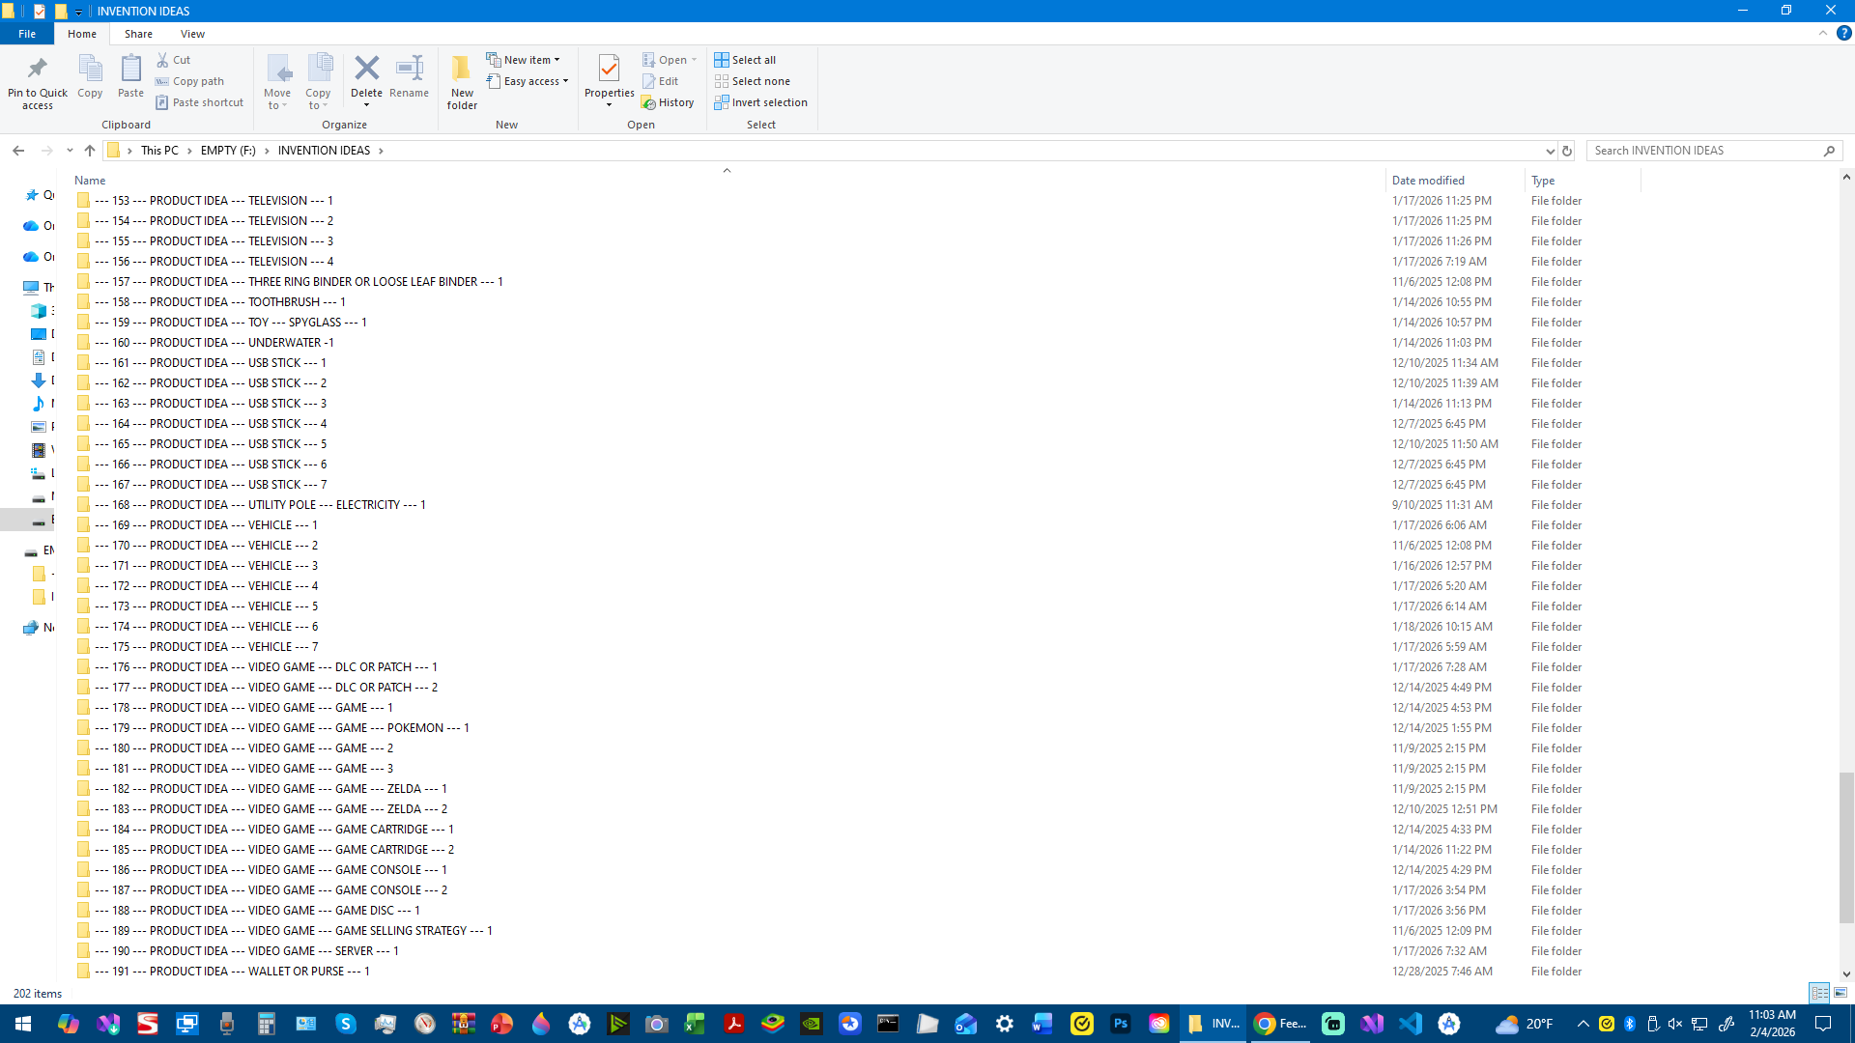This screenshot has width=1855, height=1043.
Task: Open the File menu
Action: 27,34
